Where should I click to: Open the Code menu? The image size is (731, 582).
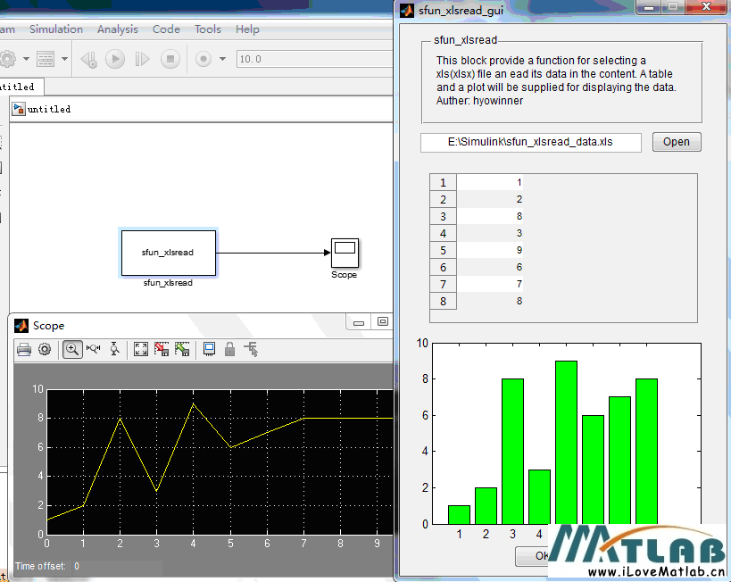166,29
